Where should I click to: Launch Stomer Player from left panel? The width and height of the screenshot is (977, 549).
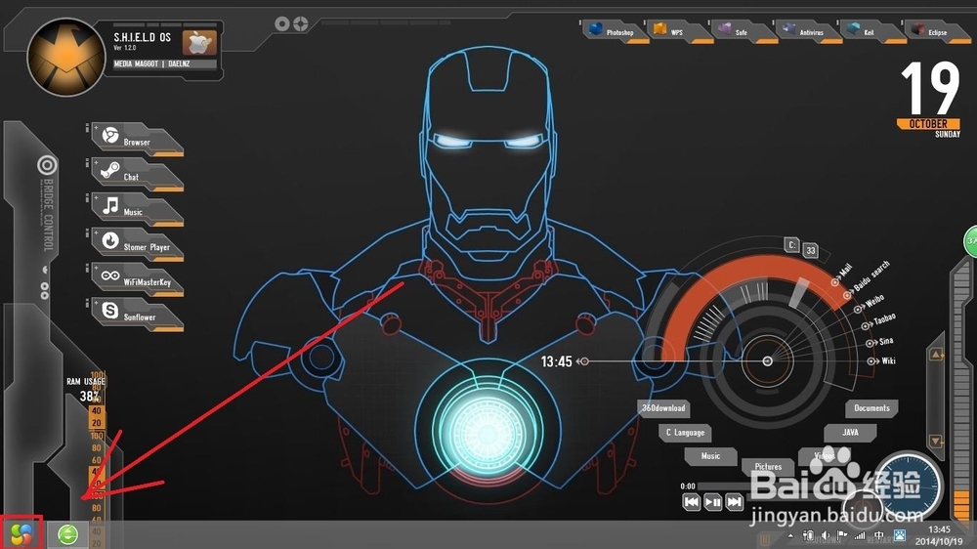click(137, 243)
